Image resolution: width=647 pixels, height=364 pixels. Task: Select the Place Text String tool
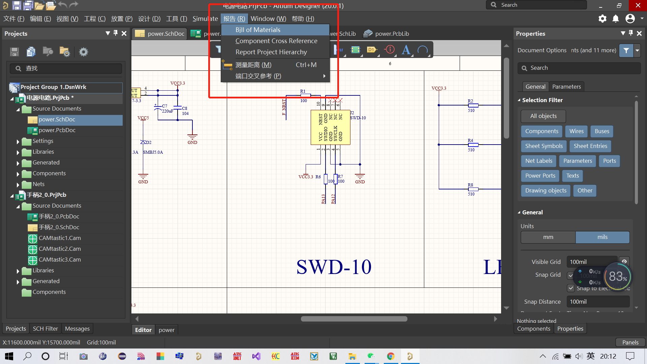tap(406, 50)
